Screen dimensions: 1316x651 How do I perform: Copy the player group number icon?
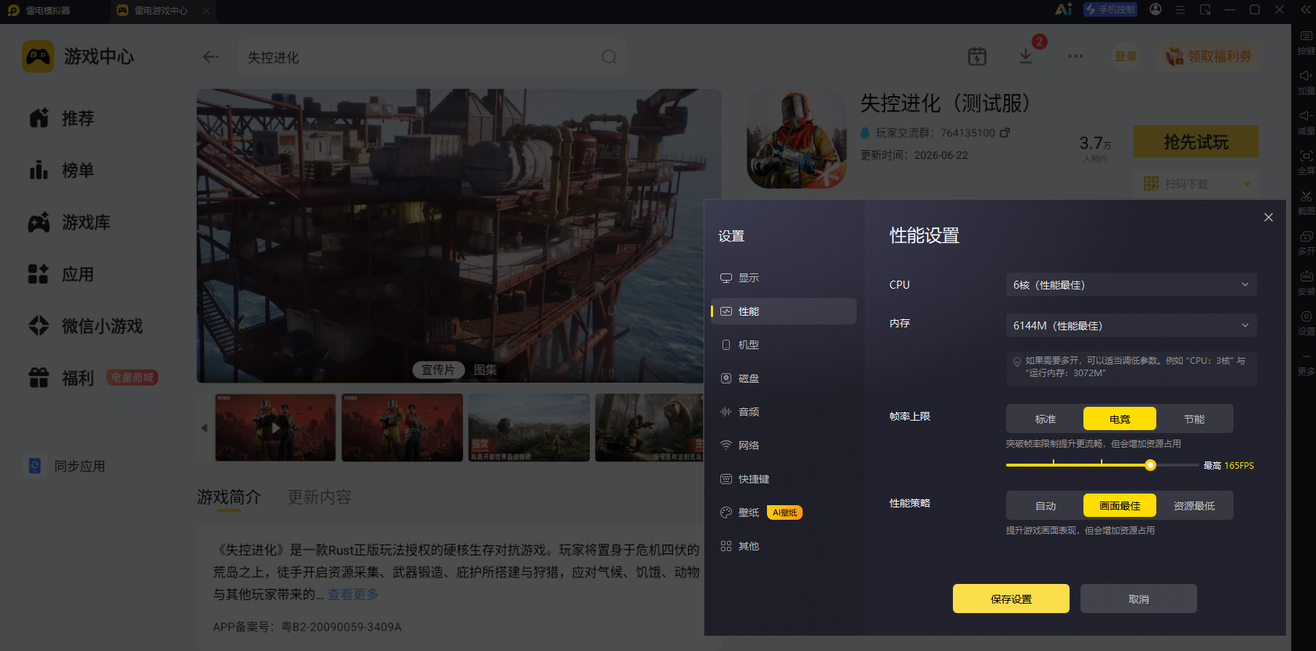pos(1005,133)
